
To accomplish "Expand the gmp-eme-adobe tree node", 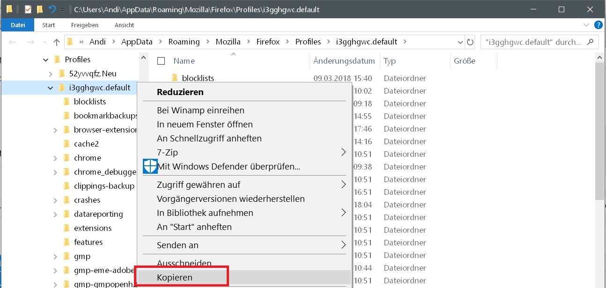I will pos(55,270).
